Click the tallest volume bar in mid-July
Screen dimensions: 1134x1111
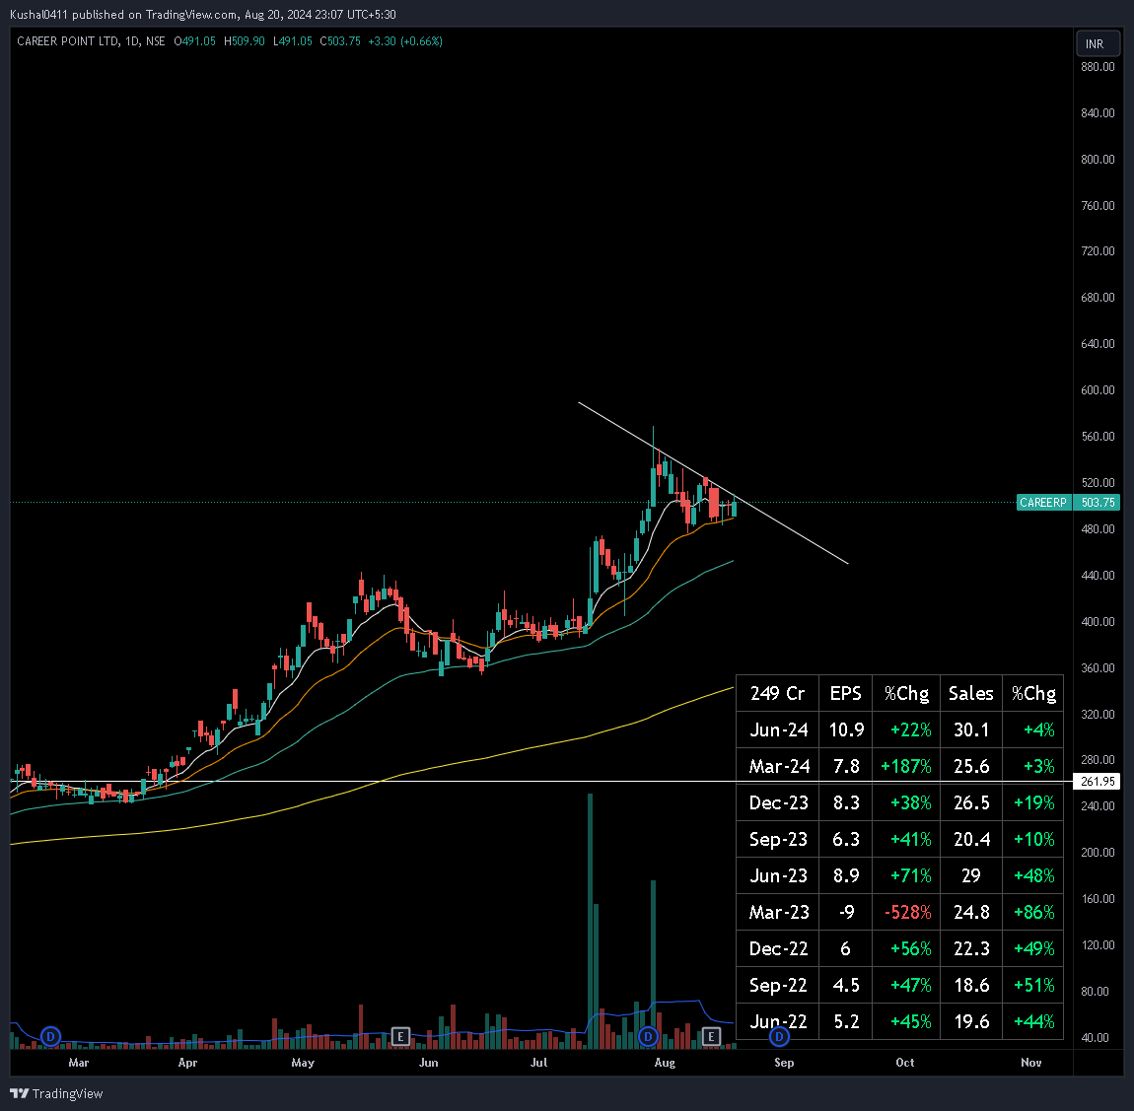click(x=590, y=922)
